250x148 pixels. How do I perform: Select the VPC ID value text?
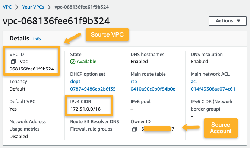tap(32, 65)
